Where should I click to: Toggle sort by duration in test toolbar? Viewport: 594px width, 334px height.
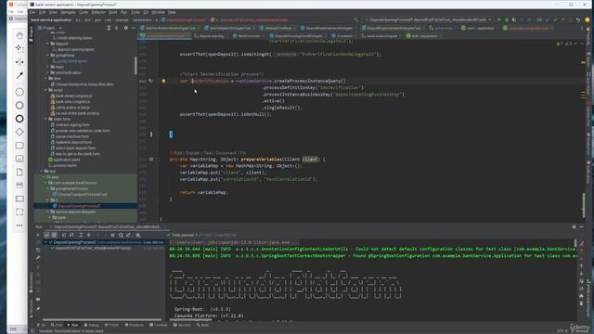coord(71,235)
